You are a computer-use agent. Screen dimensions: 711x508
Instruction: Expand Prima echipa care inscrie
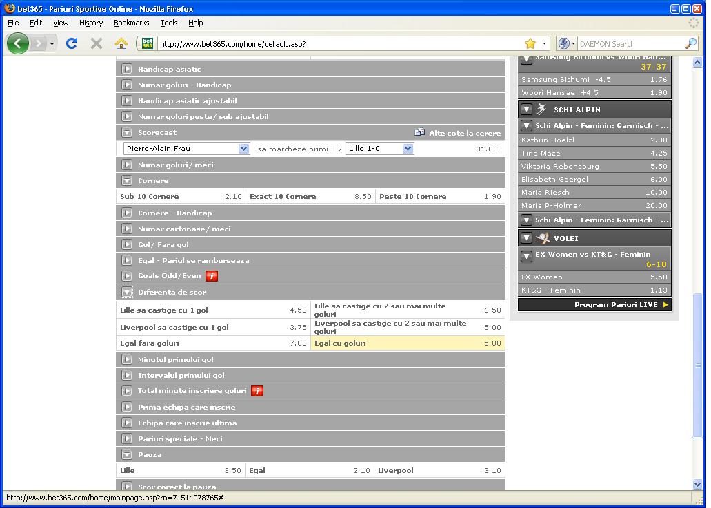pos(127,407)
